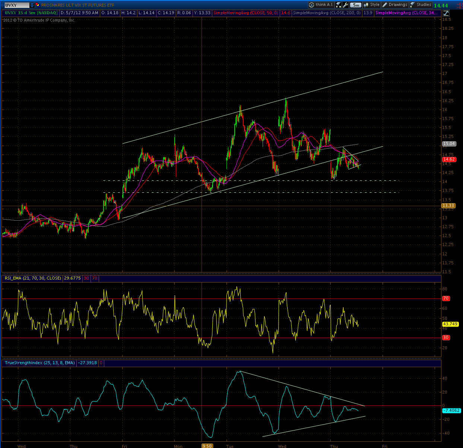Screen dimensions: 463x448
Task: Click the think A.I. circular icon
Action: pos(311,5)
